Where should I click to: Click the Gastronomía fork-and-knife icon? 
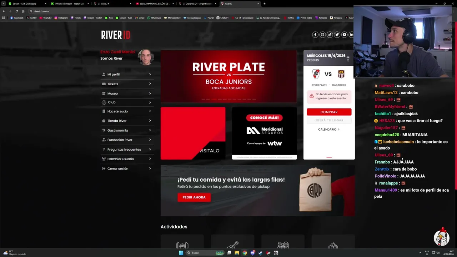[104, 130]
